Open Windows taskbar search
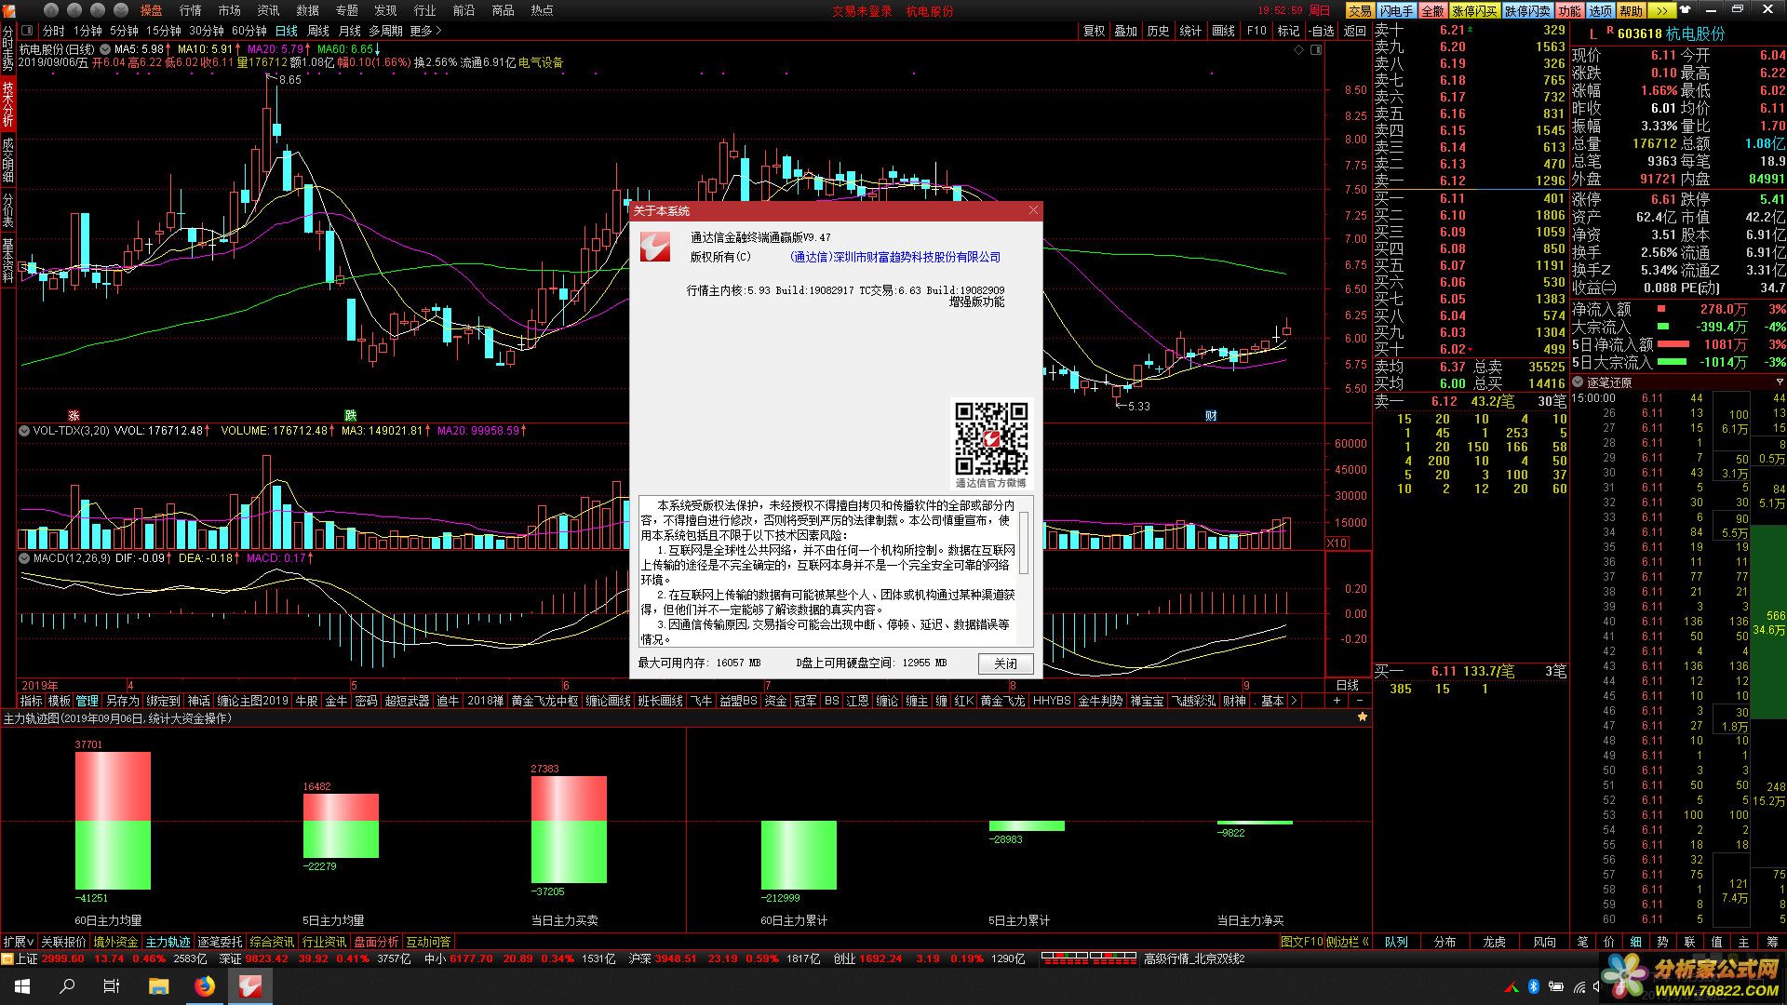 click(x=67, y=985)
